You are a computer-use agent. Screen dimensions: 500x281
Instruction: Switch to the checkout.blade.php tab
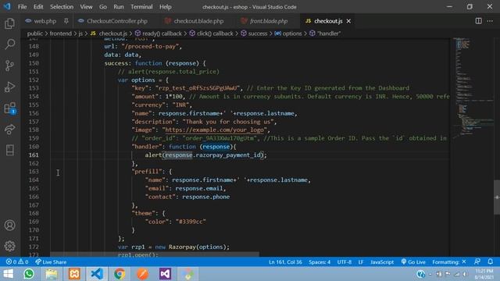[198, 21]
